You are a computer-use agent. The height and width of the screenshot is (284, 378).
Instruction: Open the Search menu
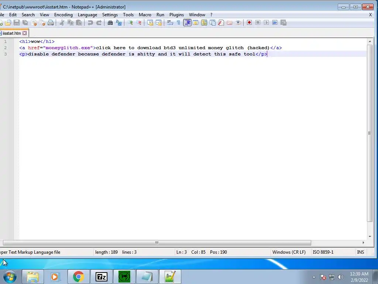pos(28,15)
